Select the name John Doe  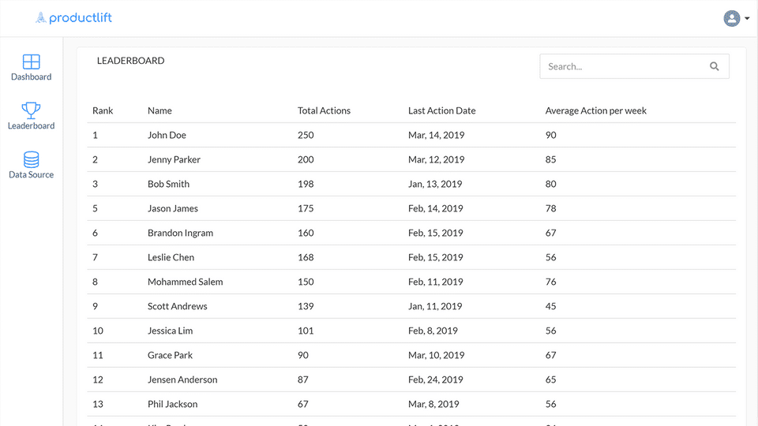[167, 135]
